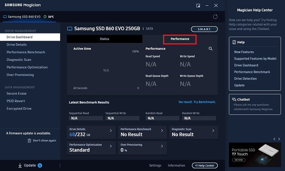Image resolution: width=285 pixels, height=171 pixels.
Task: Open Information at the bottom
Action: click(176, 165)
